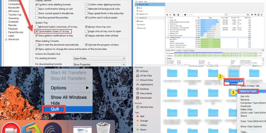This screenshot has height=133, width=266.
Task: Select Paired Devices in preferences tree
Action: [16, 32]
